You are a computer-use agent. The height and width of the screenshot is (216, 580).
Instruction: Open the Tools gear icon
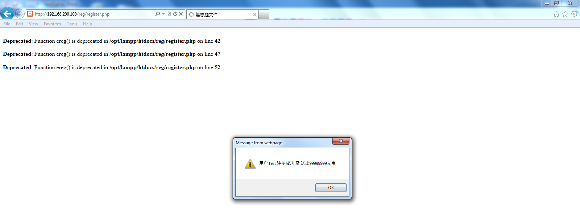574,14
